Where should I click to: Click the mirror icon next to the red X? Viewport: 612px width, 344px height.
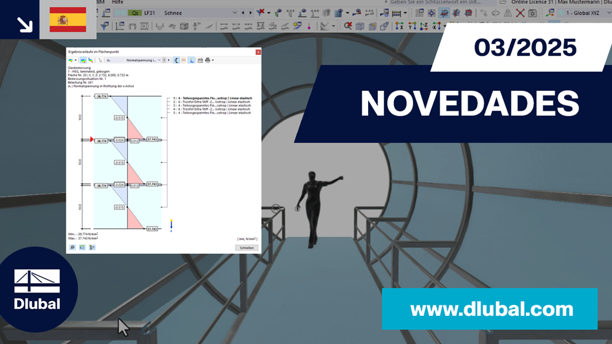(508, 13)
